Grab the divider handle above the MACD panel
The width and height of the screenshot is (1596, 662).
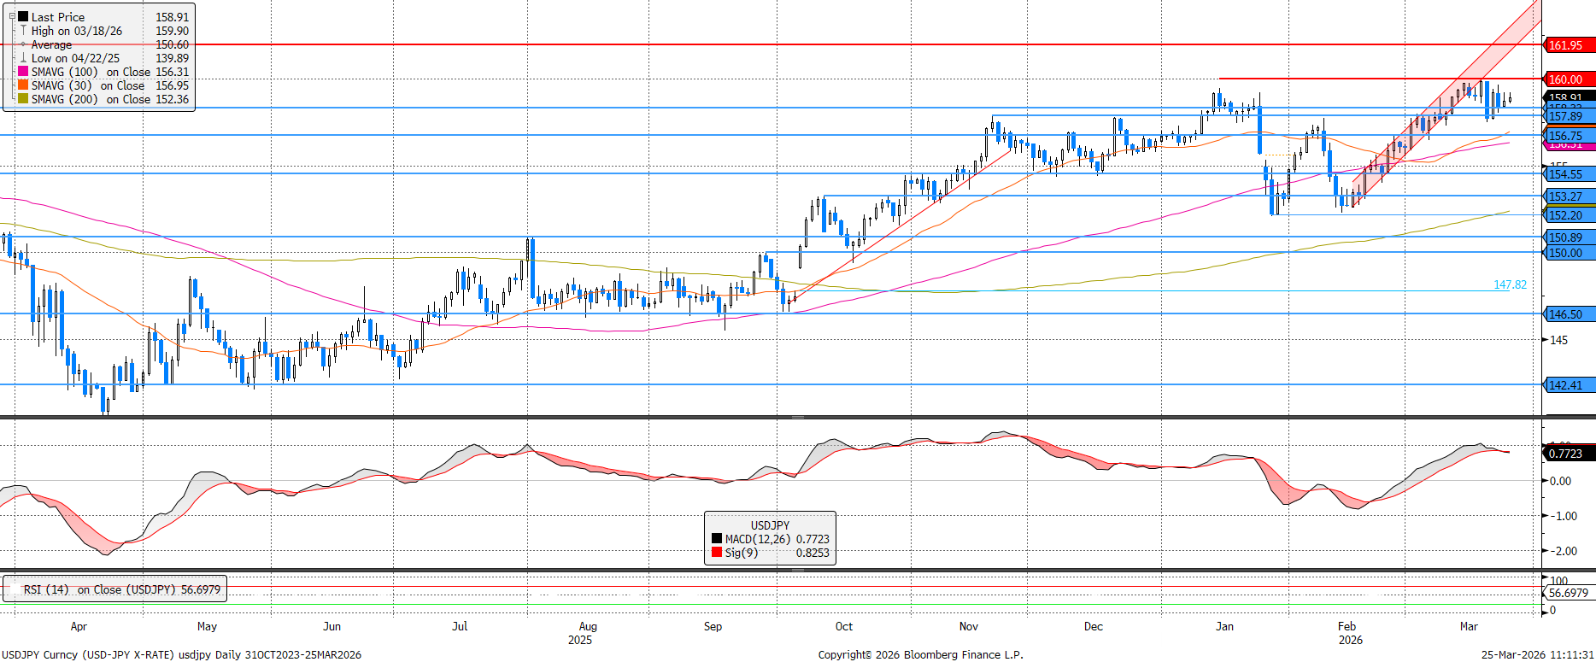click(x=797, y=417)
